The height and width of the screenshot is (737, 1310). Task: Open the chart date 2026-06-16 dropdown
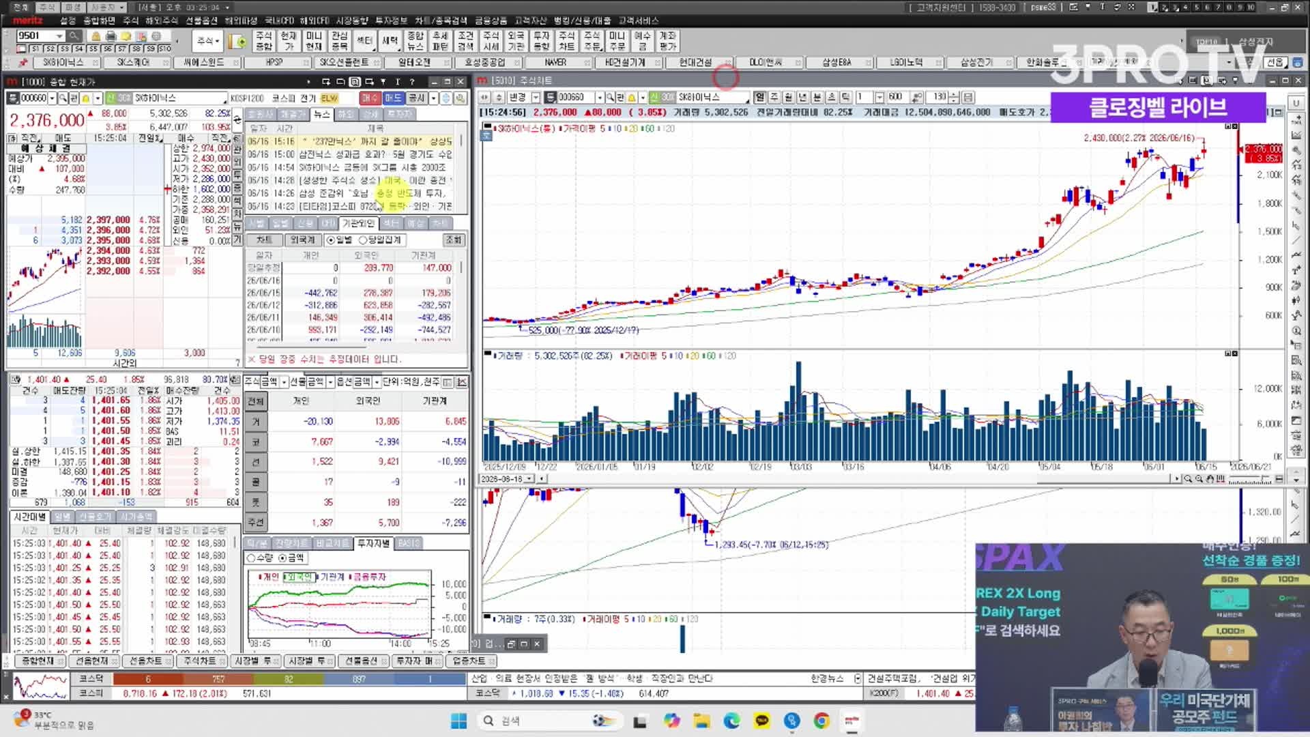click(x=529, y=479)
